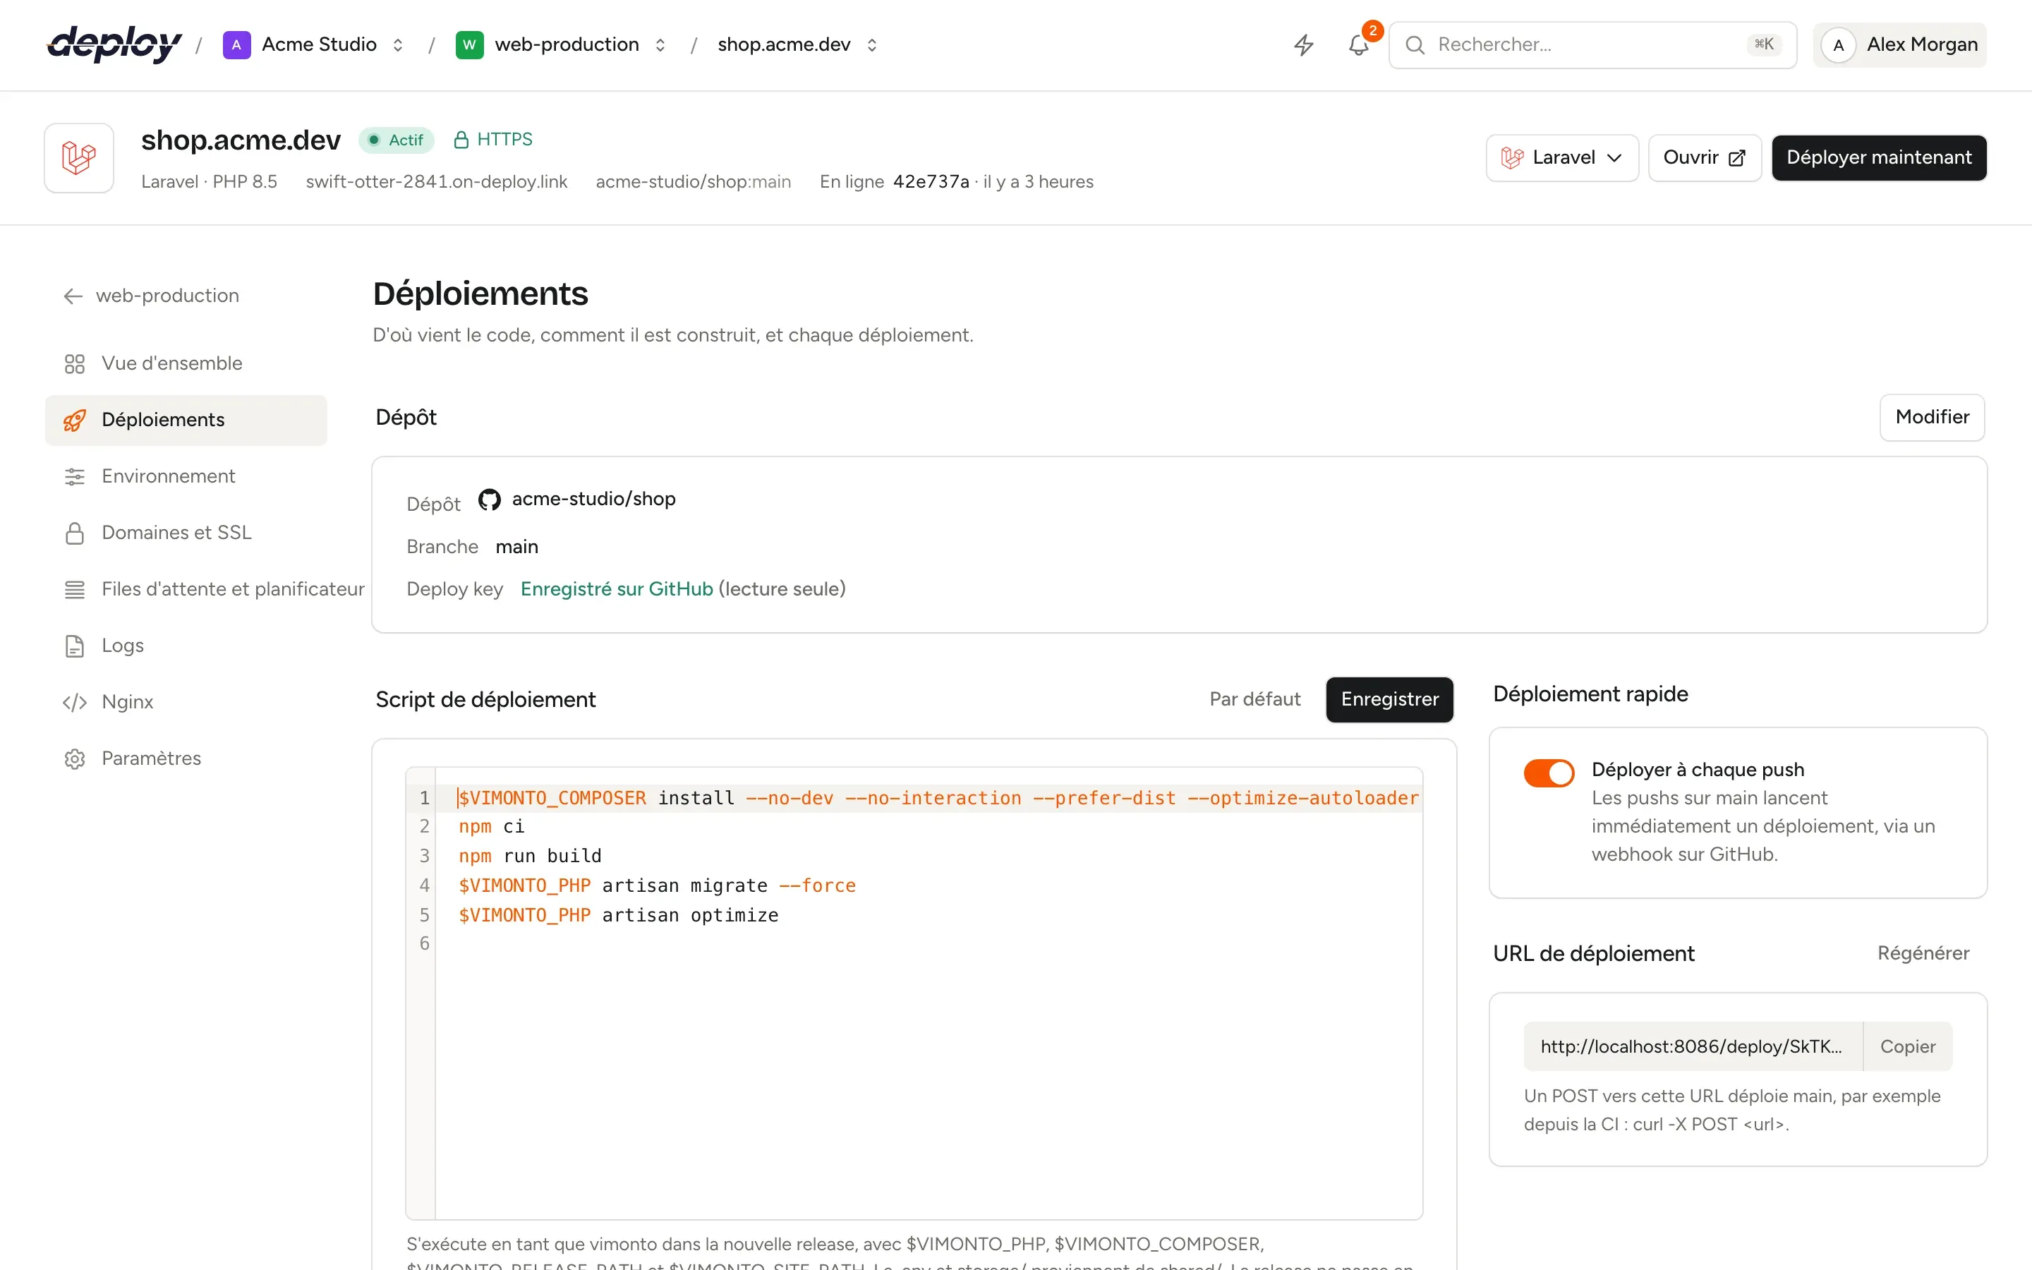Click the Déploiements rocket icon

(75, 420)
